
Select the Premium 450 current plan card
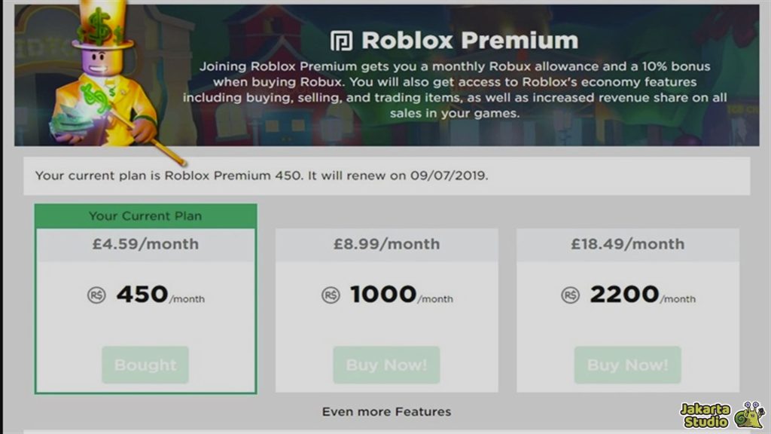(145, 298)
